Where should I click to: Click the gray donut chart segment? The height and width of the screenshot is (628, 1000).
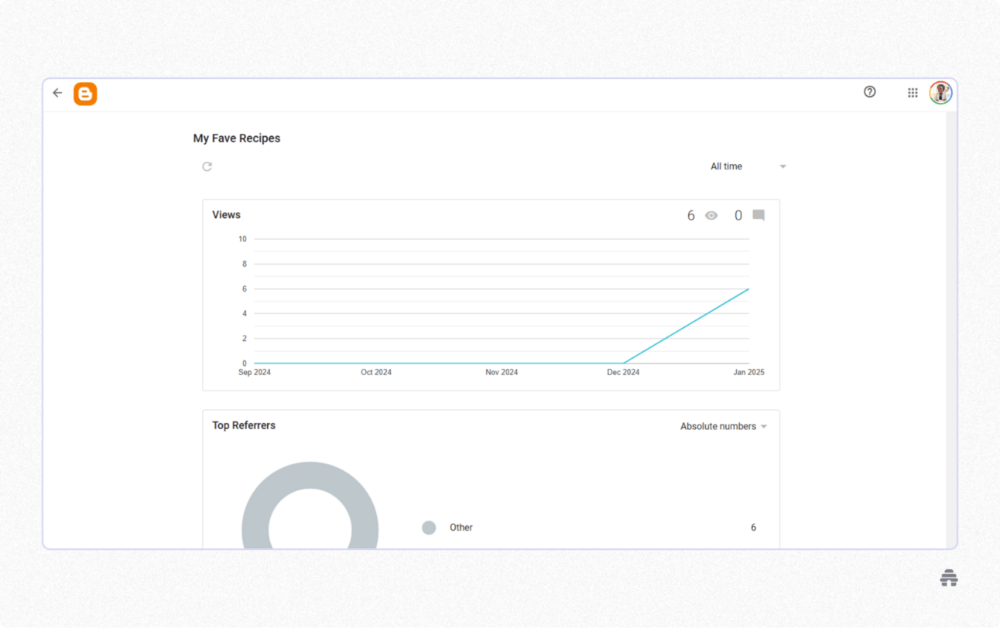coord(310,476)
